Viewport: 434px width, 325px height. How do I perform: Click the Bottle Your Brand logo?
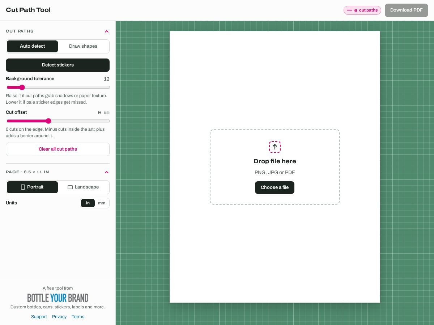[x=58, y=298]
